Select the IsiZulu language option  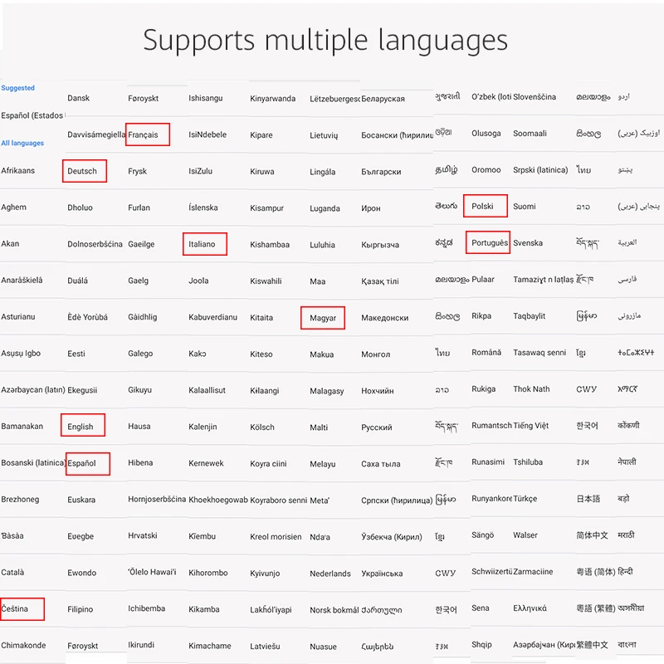click(x=200, y=171)
